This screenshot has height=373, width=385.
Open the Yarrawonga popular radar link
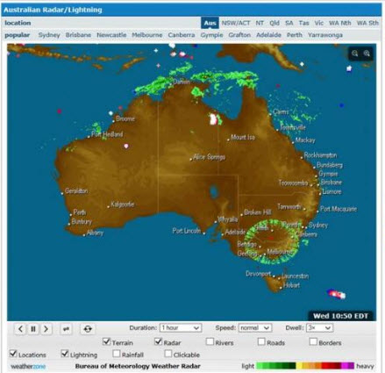coord(325,35)
